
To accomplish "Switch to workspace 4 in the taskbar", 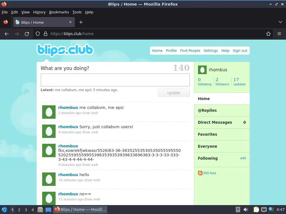I will click(x=32, y=210).
